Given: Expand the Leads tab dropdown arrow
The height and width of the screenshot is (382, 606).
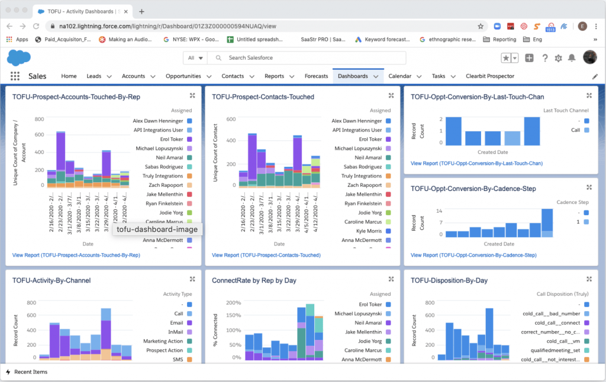Looking at the screenshot, I should click(x=109, y=76).
